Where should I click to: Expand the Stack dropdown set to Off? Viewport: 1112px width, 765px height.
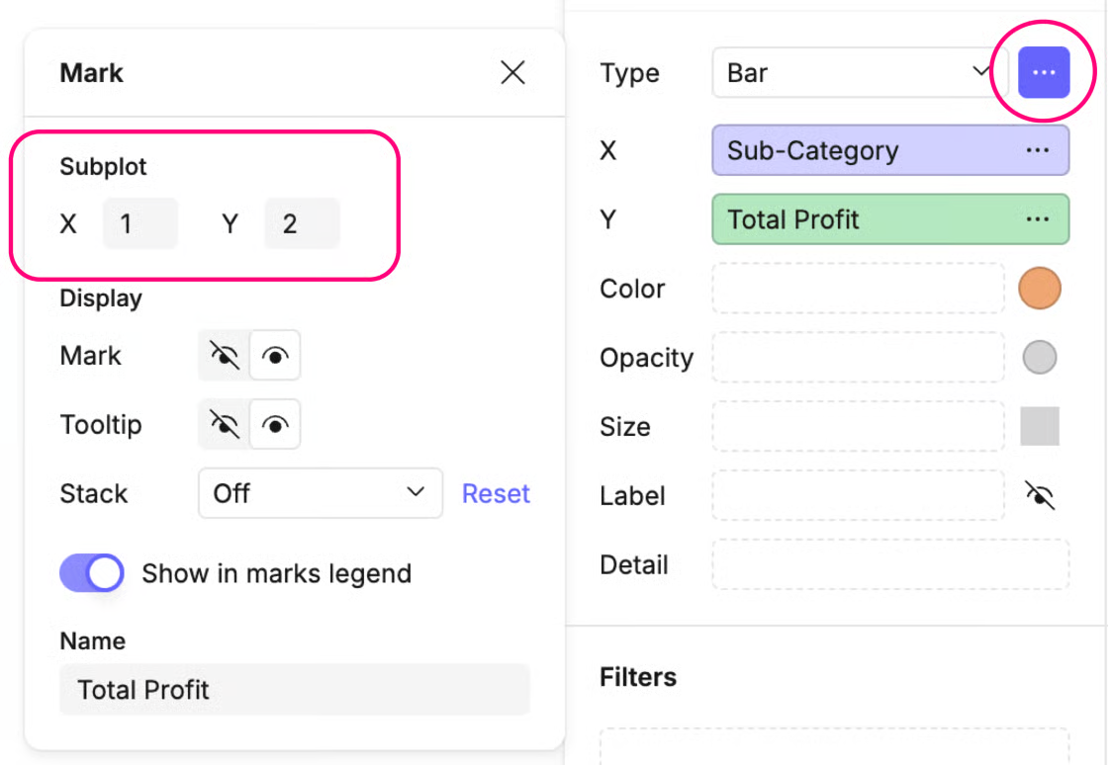pos(320,493)
